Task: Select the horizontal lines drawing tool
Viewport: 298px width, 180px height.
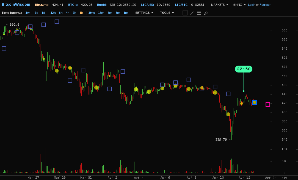Action: pos(199,13)
